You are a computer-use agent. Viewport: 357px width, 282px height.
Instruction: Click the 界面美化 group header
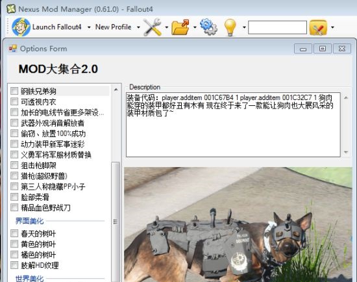tap(29, 221)
